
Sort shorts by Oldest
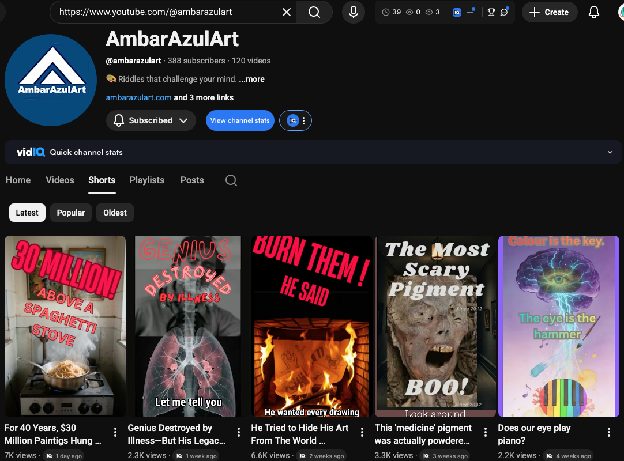tap(115, 213)
